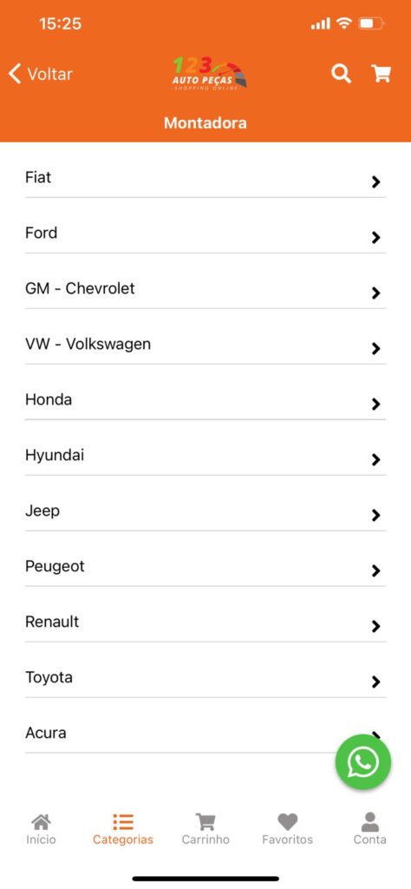Expand the Renault row chevron
The height and width of the screenshot is (889, 411).
click(376, 626)
